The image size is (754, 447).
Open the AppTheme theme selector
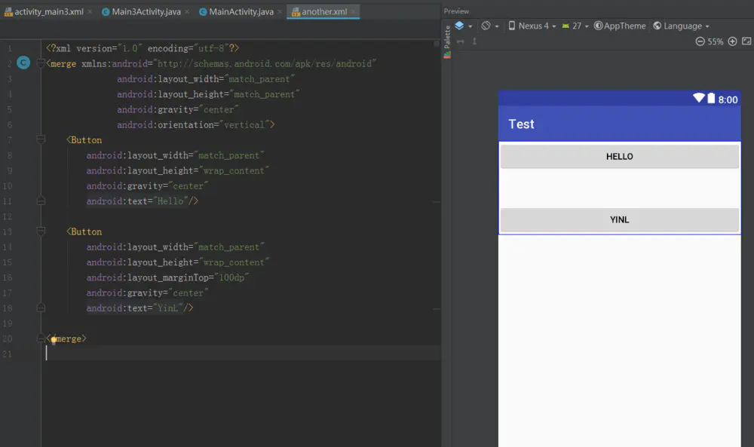(x=620, y=26)
